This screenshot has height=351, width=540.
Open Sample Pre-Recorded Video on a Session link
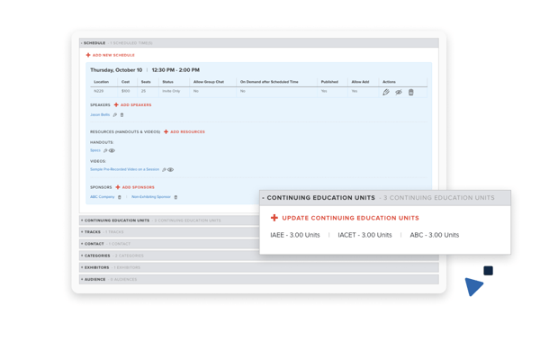125,169
